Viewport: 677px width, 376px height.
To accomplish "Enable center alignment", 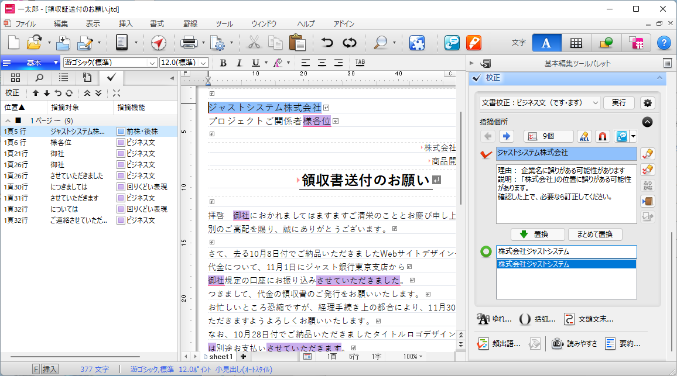I will 322,63.
